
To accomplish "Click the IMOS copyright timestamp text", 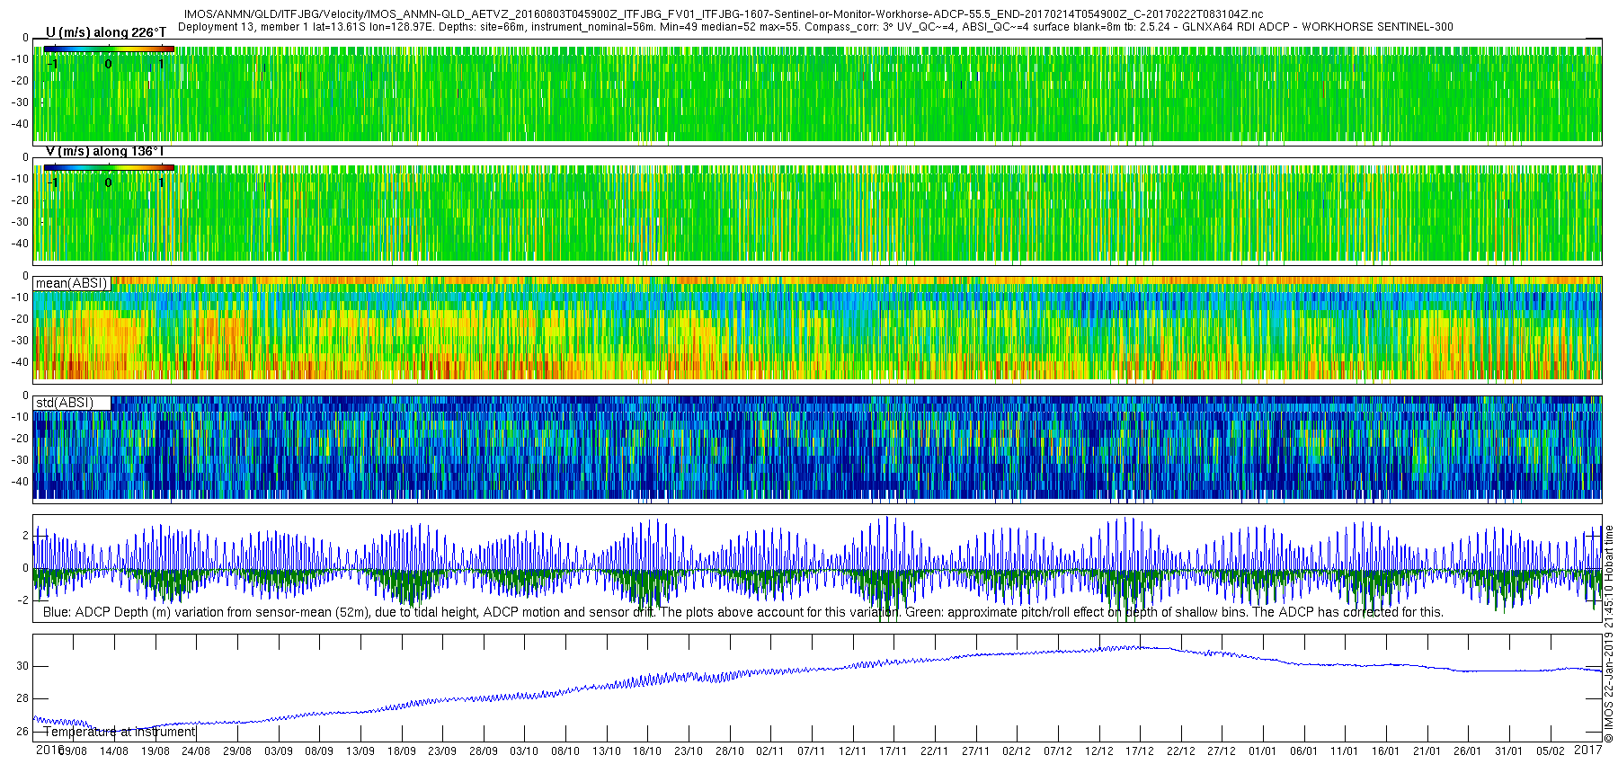I will [1610, 634].
